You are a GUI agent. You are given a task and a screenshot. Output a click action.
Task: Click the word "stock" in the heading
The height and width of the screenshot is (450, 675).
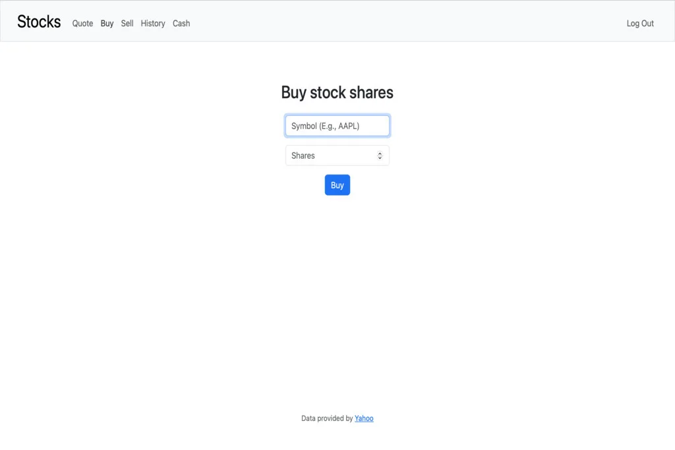pyautogui.click(x=328, y=92)
